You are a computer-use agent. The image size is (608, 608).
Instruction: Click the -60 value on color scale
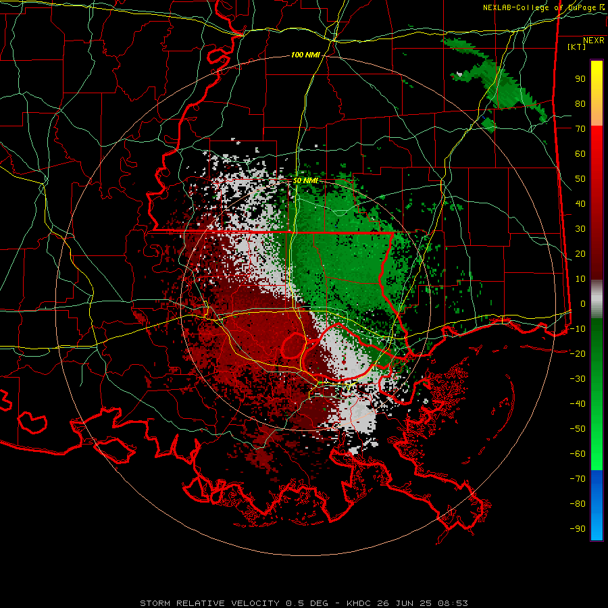(x=578, y=454)
